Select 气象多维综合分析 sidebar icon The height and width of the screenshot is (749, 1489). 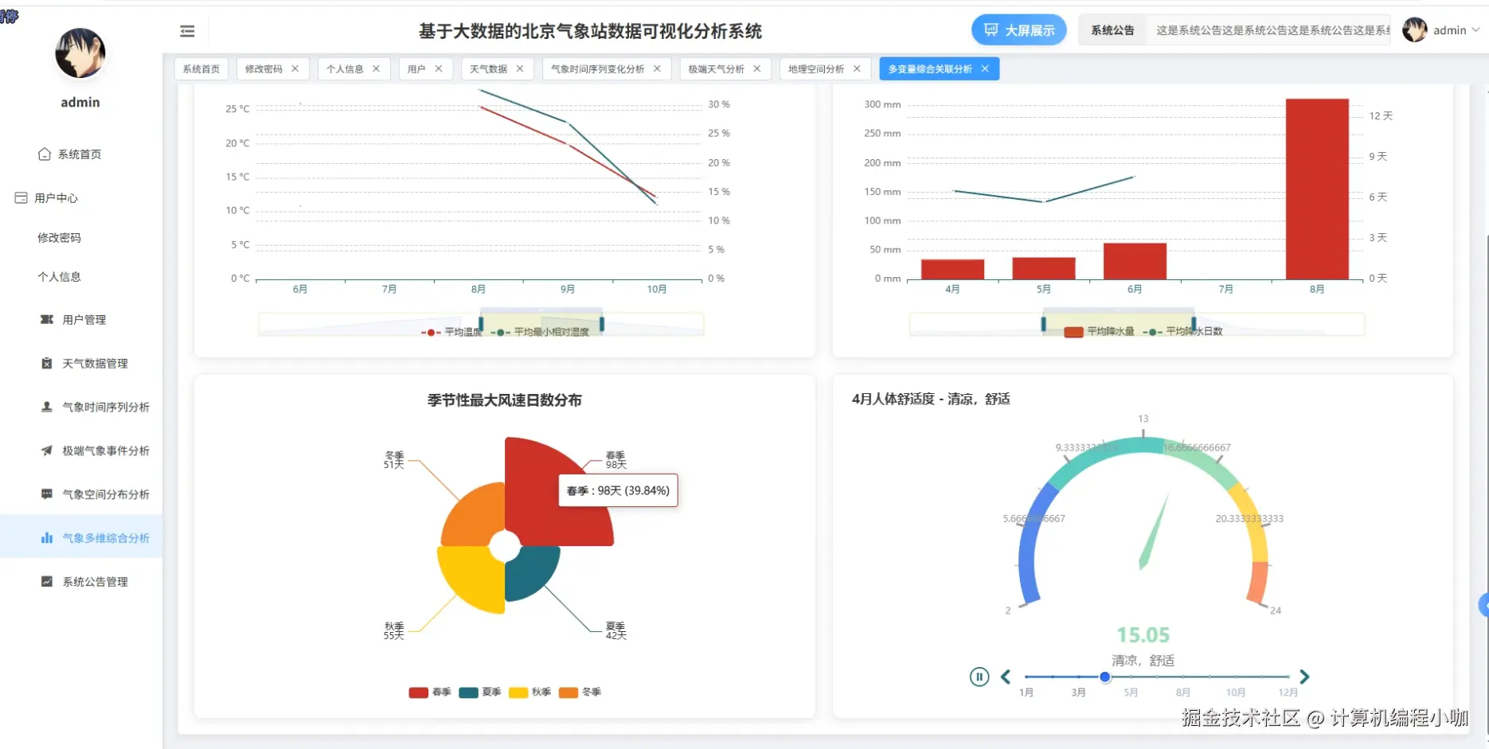tap(47, 538)
